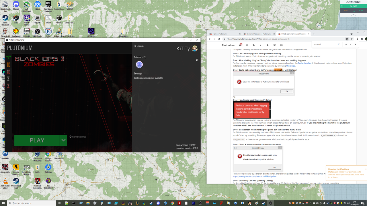Click the taskbar clock showing 3:05
The width and height of the screenshot is (367, 206).
[355, 203]
